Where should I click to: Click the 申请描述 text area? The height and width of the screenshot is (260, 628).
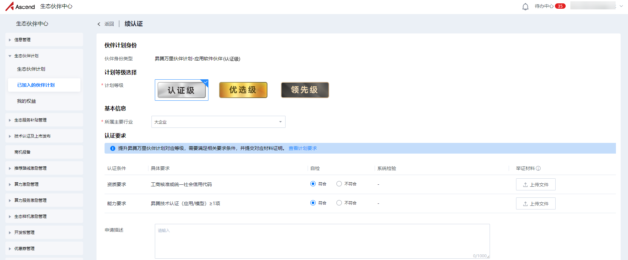click(322, 241)
